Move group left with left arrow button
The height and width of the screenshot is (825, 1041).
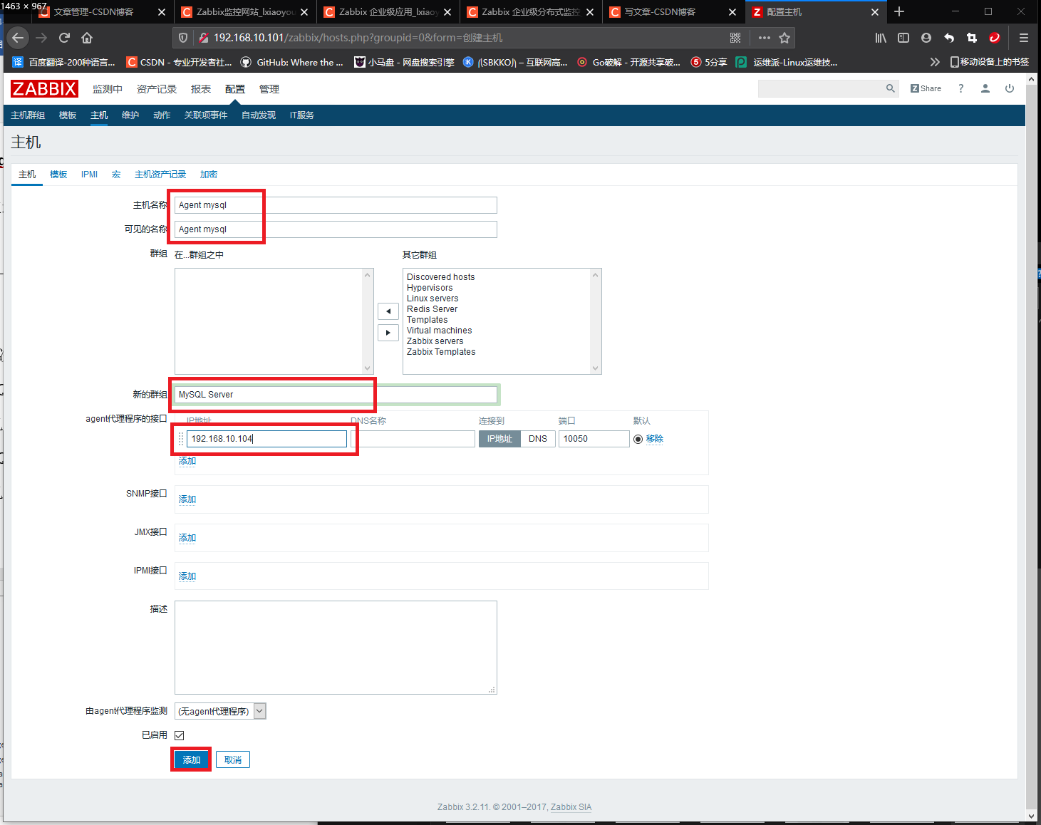pos(388,311)
